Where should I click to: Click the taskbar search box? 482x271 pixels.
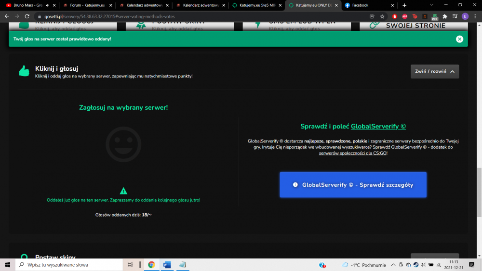tap(69, 265)
